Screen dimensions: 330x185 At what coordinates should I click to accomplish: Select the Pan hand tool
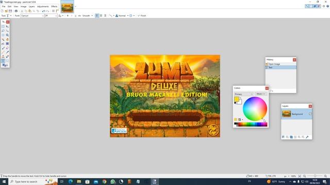7,40
